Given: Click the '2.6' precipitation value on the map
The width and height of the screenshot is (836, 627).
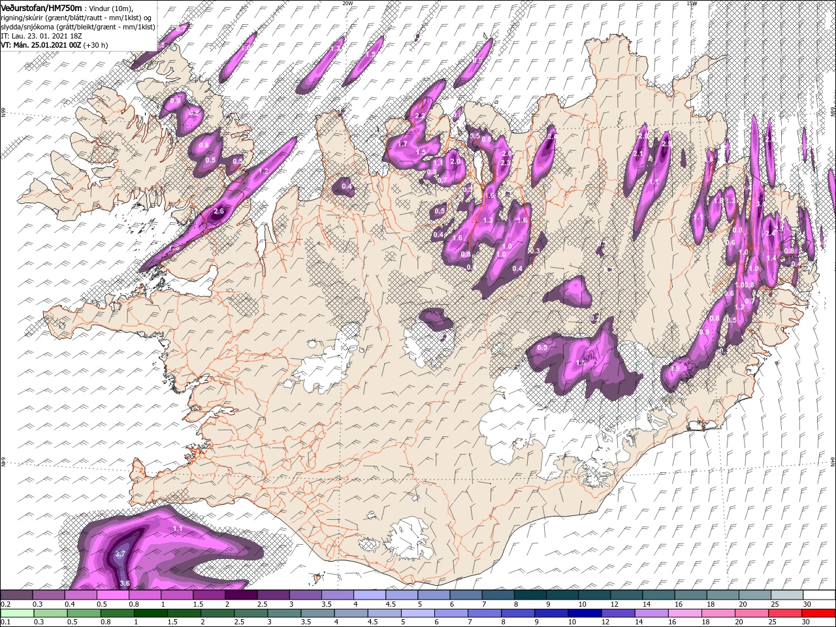Looking at the screenshot, I should pos(219,211).
